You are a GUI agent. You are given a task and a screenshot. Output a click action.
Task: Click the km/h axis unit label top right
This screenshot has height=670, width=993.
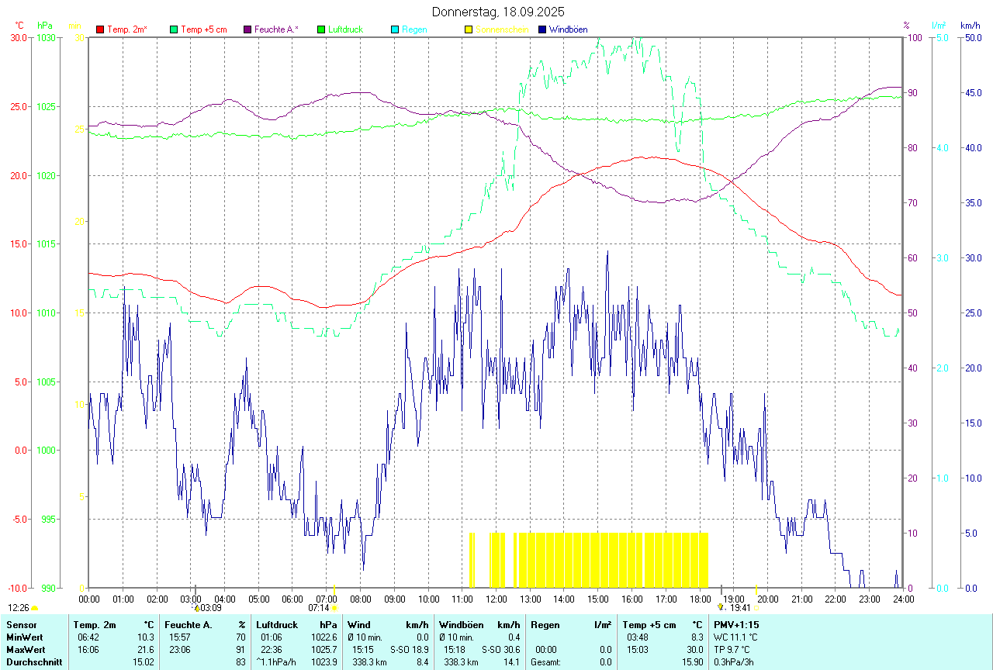click(970, 26)
